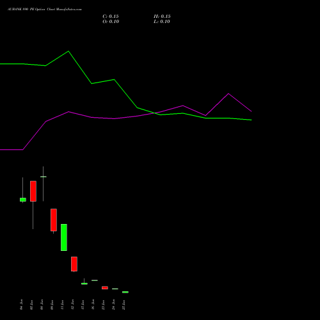The width and height of the screenshot is (320, 320).
Task: Click the 25 Jun date label
Action: [124, 305]
